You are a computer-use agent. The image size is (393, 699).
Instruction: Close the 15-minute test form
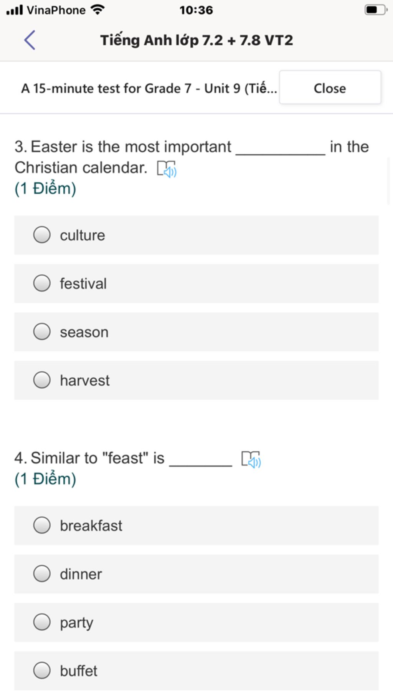(330, 88)
